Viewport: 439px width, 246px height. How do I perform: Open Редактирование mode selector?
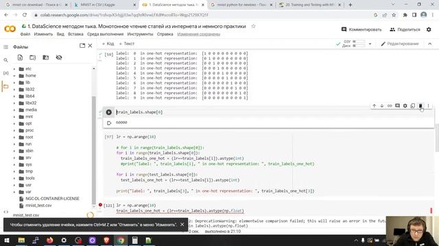[x=400, y=44]
